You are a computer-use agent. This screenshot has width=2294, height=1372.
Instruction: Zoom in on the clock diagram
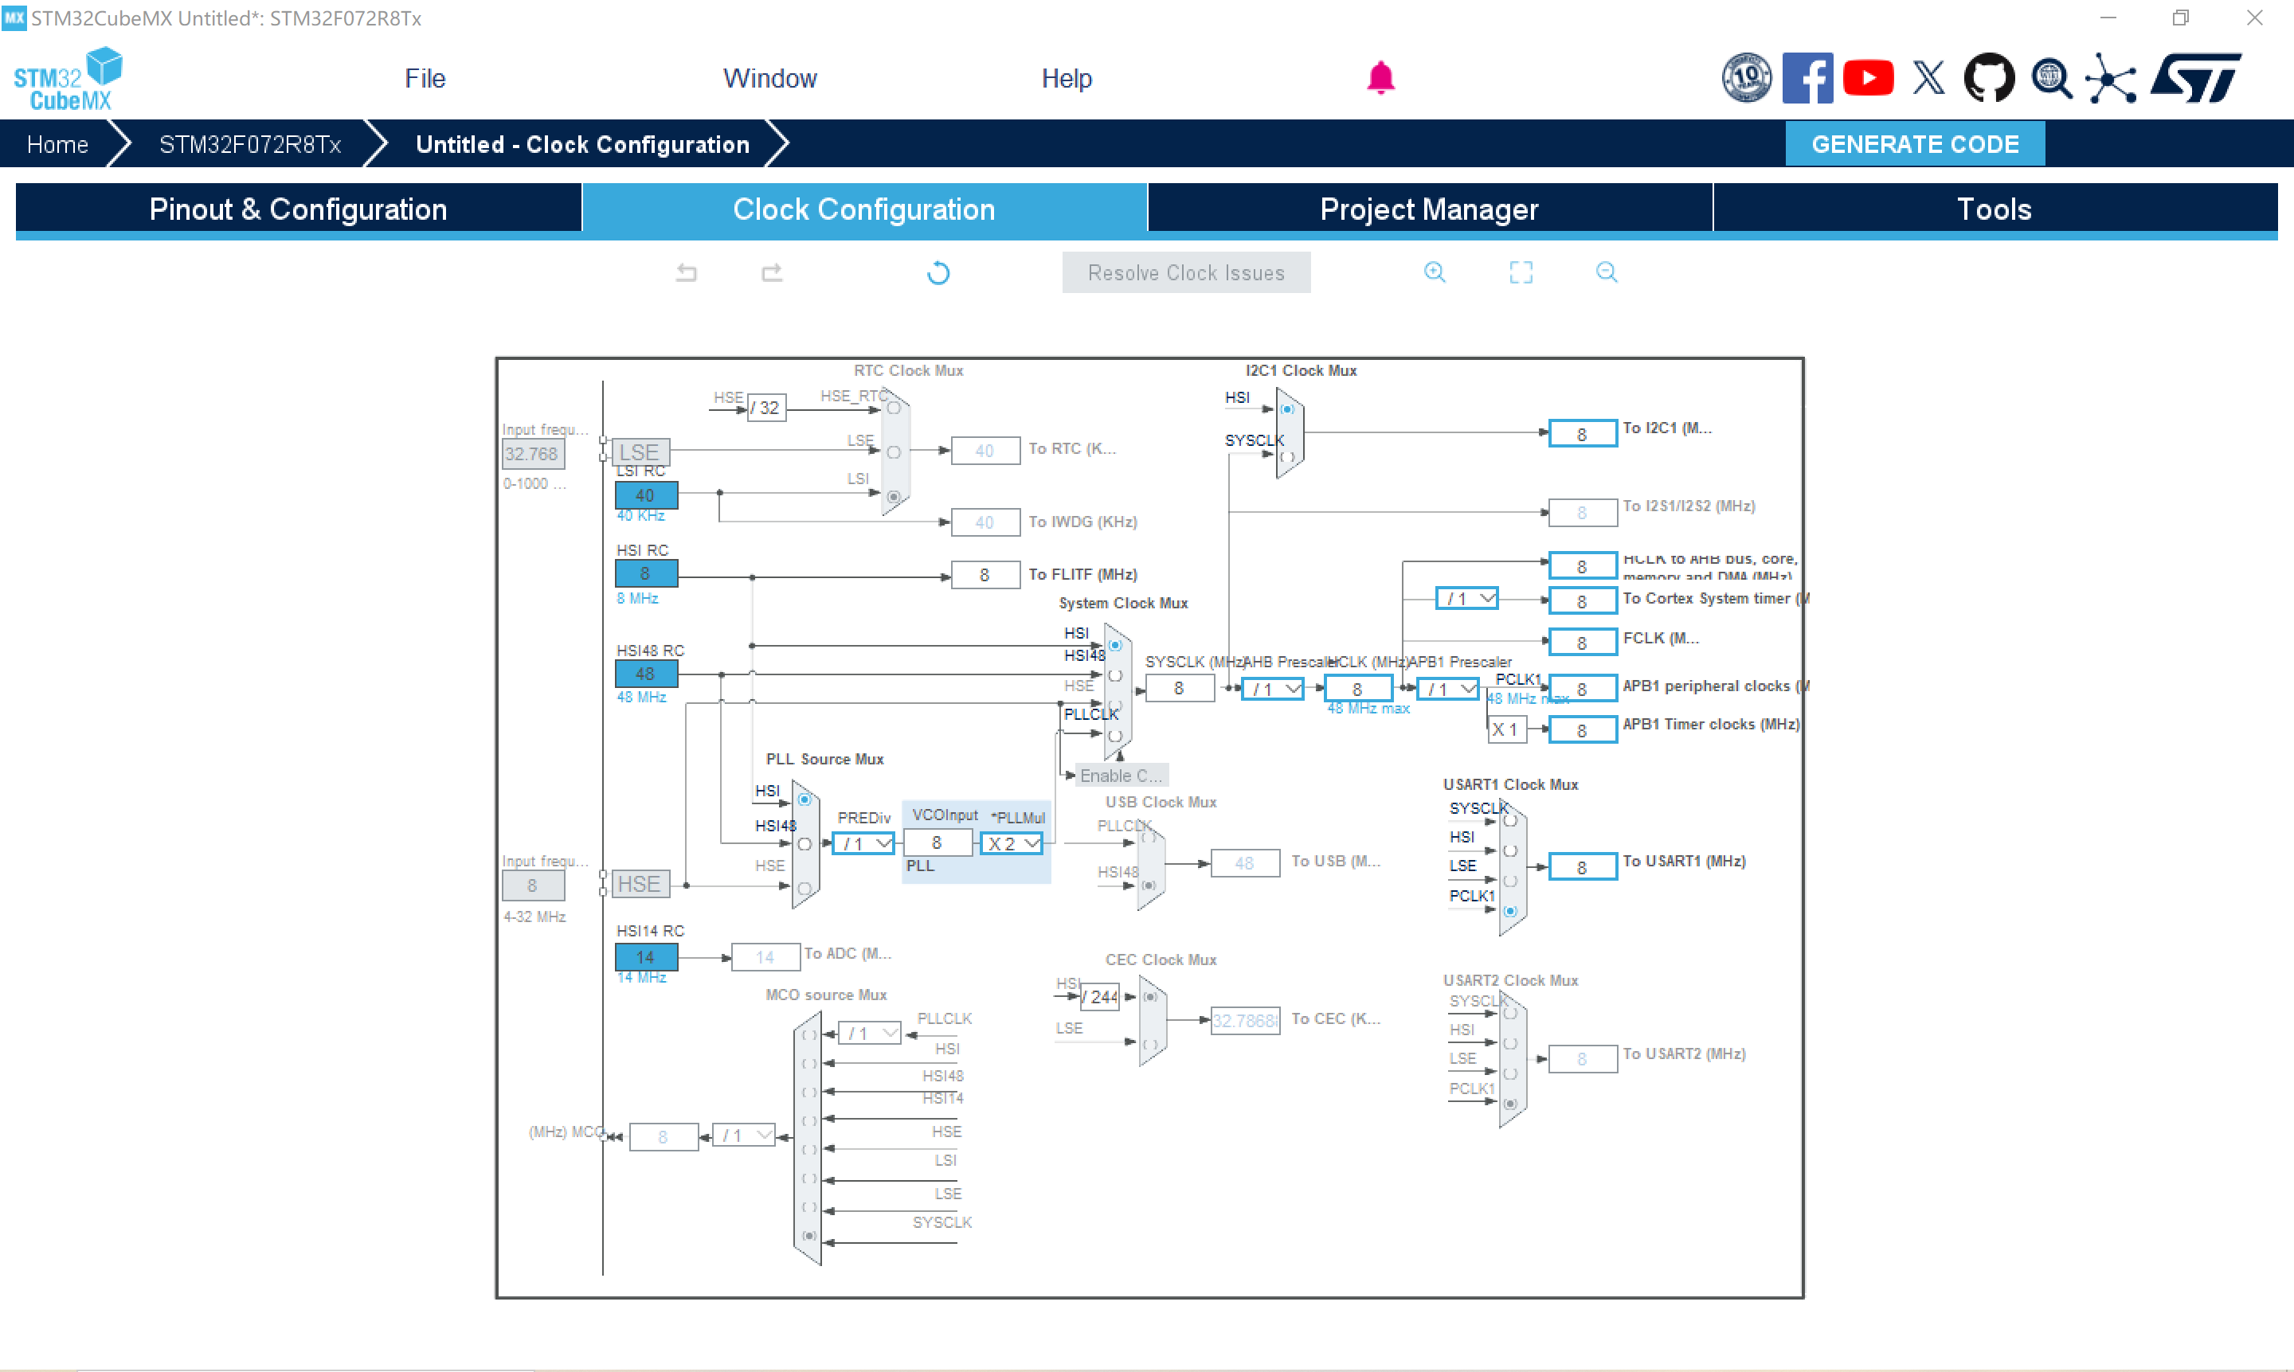[1434, 272]
